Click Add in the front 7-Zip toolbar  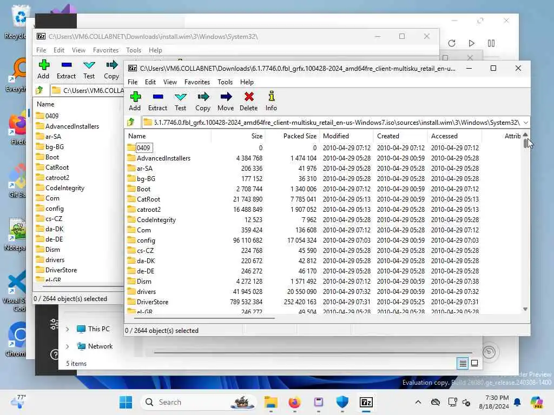[135, 101]
